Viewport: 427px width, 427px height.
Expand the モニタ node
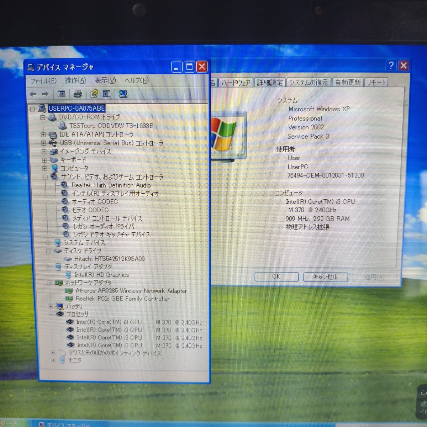(53, 360)
